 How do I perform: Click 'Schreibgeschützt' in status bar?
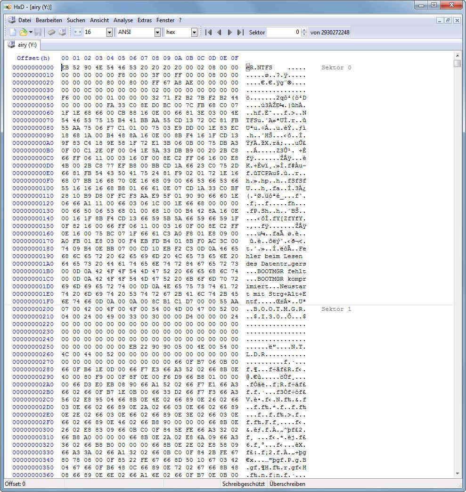pos(244,484)
